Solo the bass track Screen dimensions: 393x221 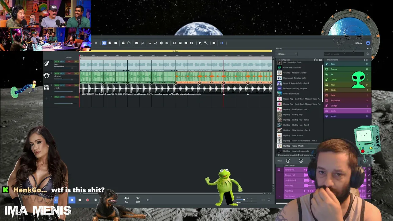click(x=56, y=61)
